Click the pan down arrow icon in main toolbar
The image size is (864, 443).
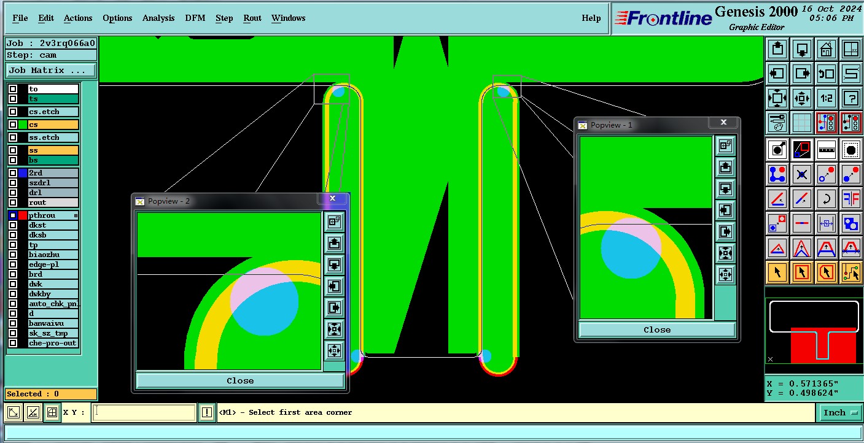tap(802, 49)
